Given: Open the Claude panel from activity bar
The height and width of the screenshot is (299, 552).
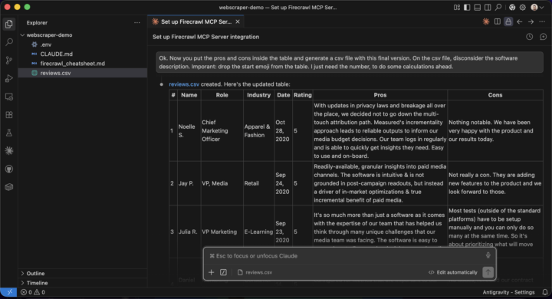Looking at the screenshot, I should coord(9,151).
